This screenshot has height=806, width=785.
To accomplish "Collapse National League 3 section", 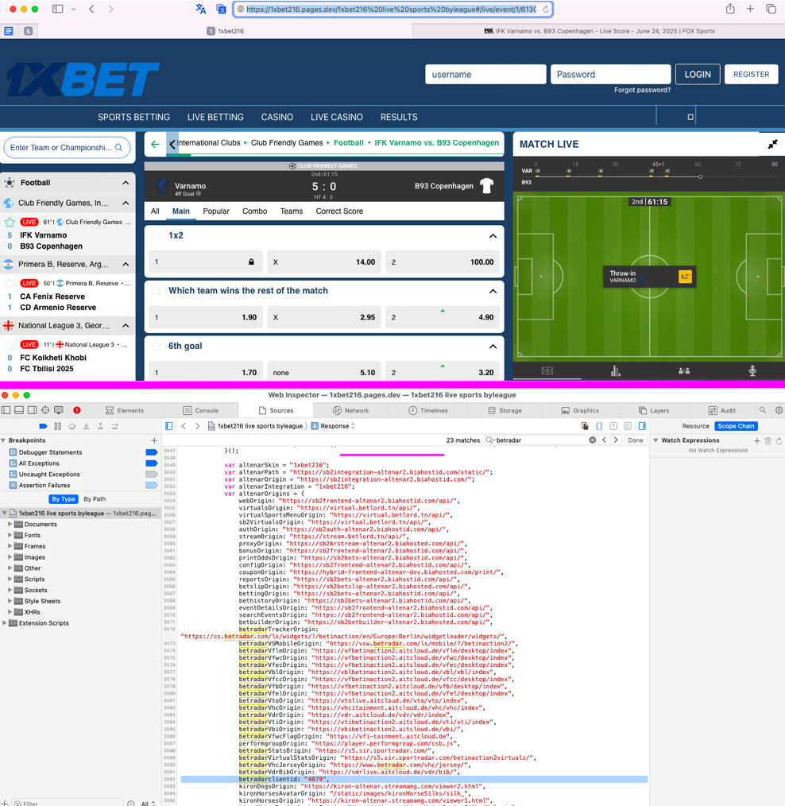I will click(x=126, y=325).
